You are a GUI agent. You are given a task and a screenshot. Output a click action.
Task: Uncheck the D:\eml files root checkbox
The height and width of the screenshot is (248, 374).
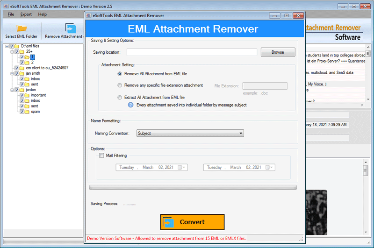(x=12, y=46)
